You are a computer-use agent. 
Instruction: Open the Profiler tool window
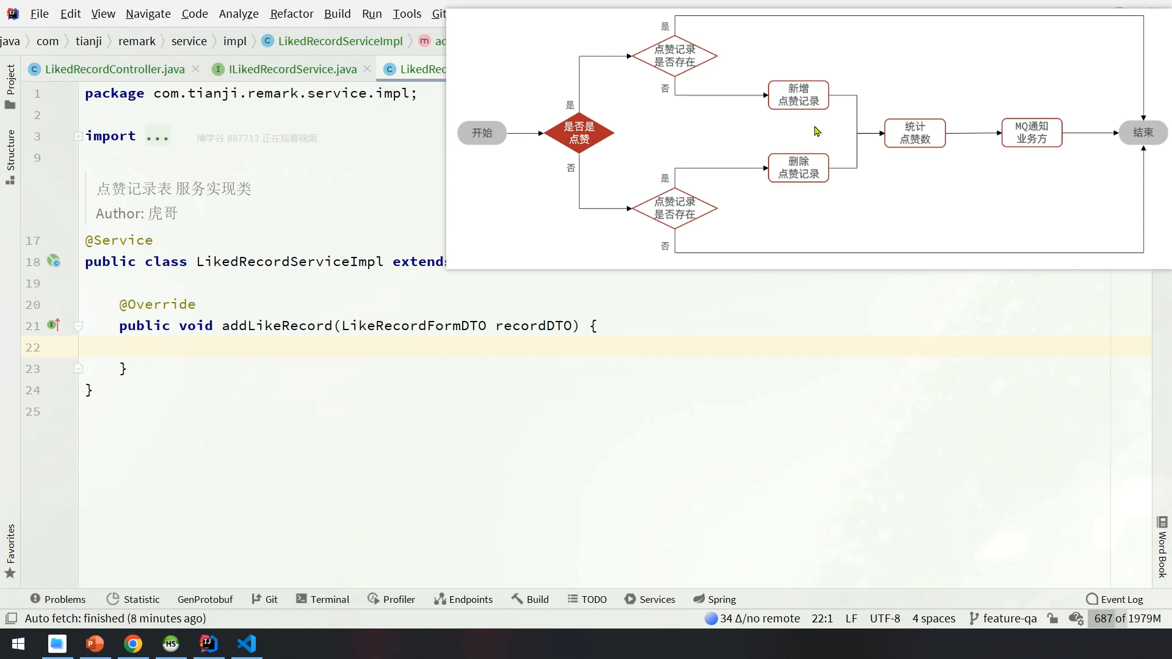(x=391, y=599)
